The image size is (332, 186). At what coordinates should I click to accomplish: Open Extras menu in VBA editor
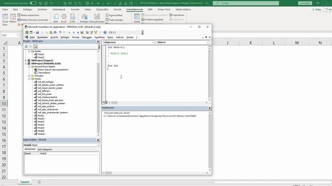110,37
